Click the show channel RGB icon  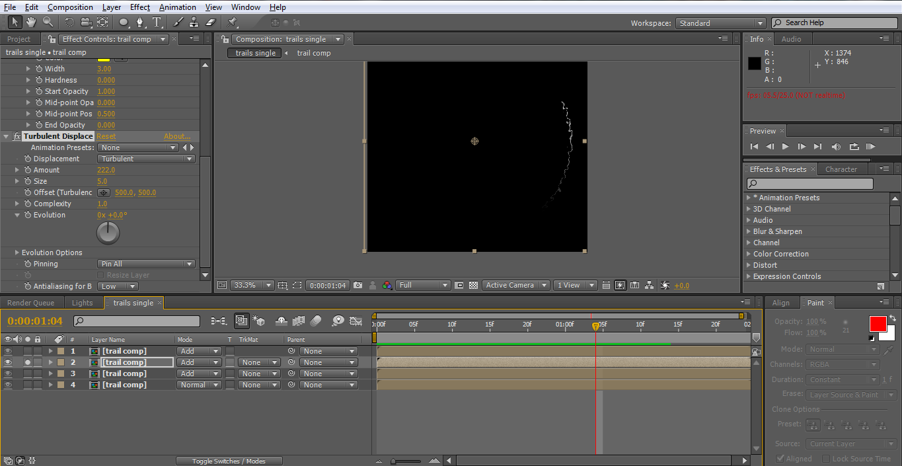pyautogui.click(x=387, y=286)
